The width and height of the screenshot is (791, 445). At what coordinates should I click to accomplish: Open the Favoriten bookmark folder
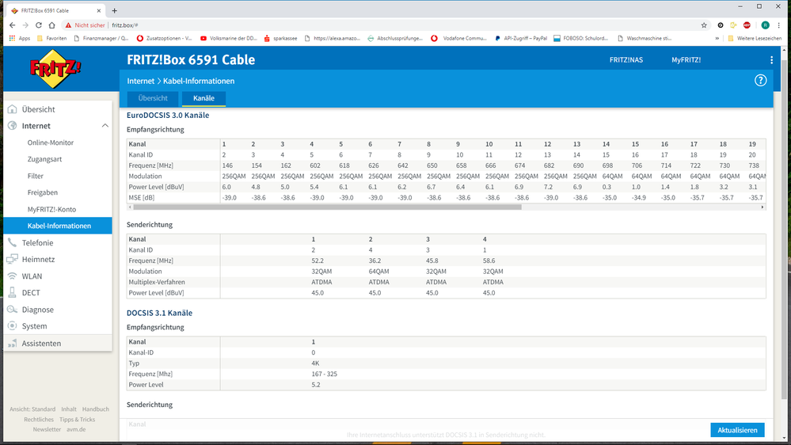tap(51, 38)
